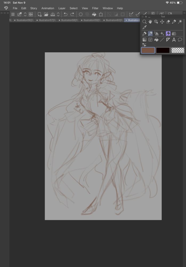
Task: Open the File menu
Action: [15, 8]
